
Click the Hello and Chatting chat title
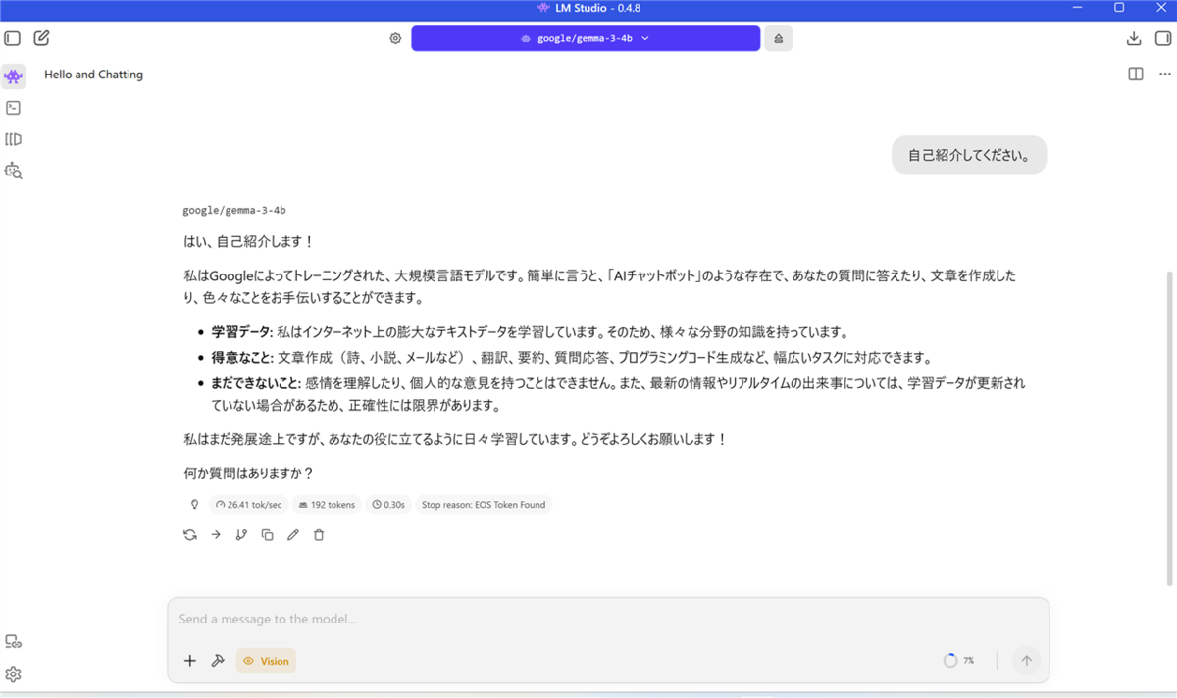click(94, 75)
